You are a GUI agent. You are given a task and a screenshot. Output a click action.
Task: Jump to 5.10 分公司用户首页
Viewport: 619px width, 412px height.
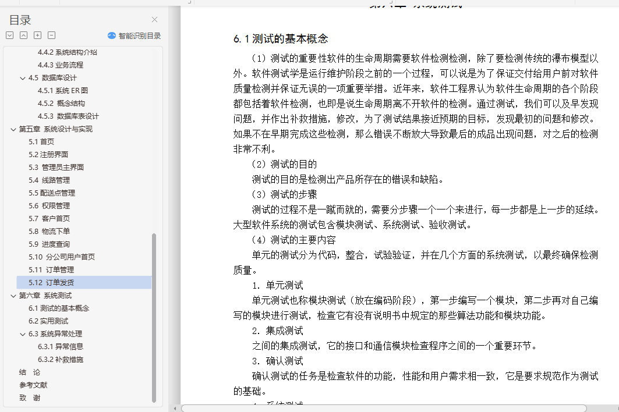62,257
